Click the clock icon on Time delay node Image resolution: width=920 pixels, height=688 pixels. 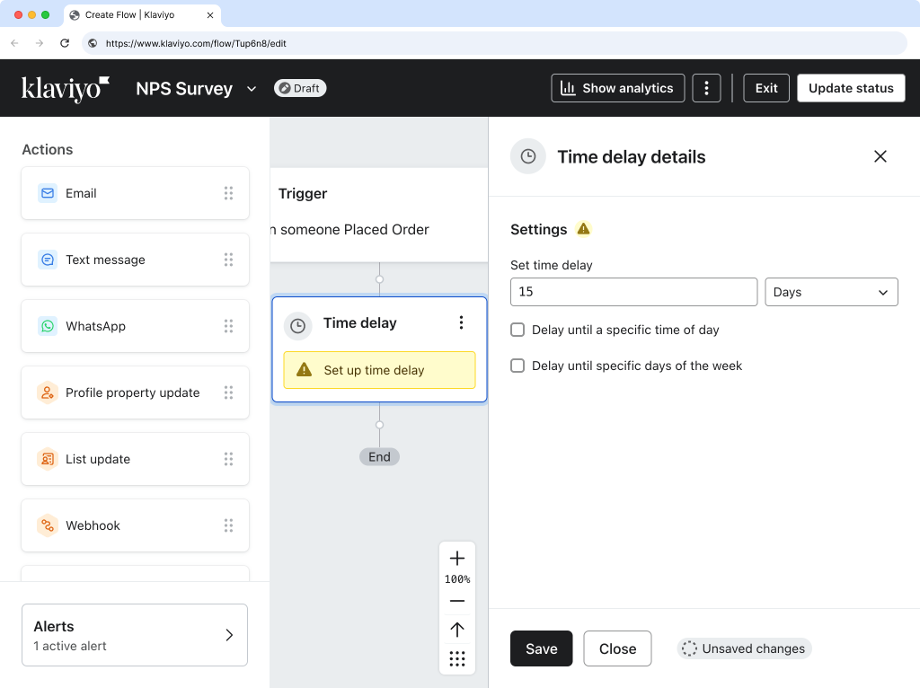coord(297,325)
